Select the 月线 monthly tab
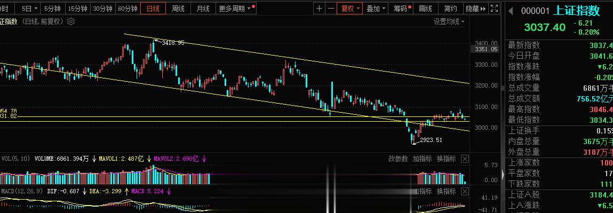 click(203, 8)
